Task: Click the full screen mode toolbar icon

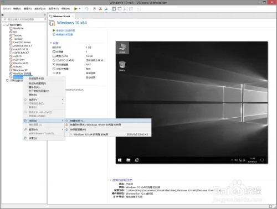Action: [x=125, y=9]
